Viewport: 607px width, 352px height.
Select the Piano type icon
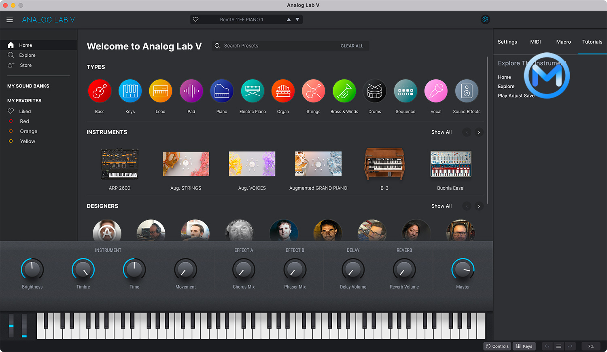pyautogui.click(x=222, y=91)
